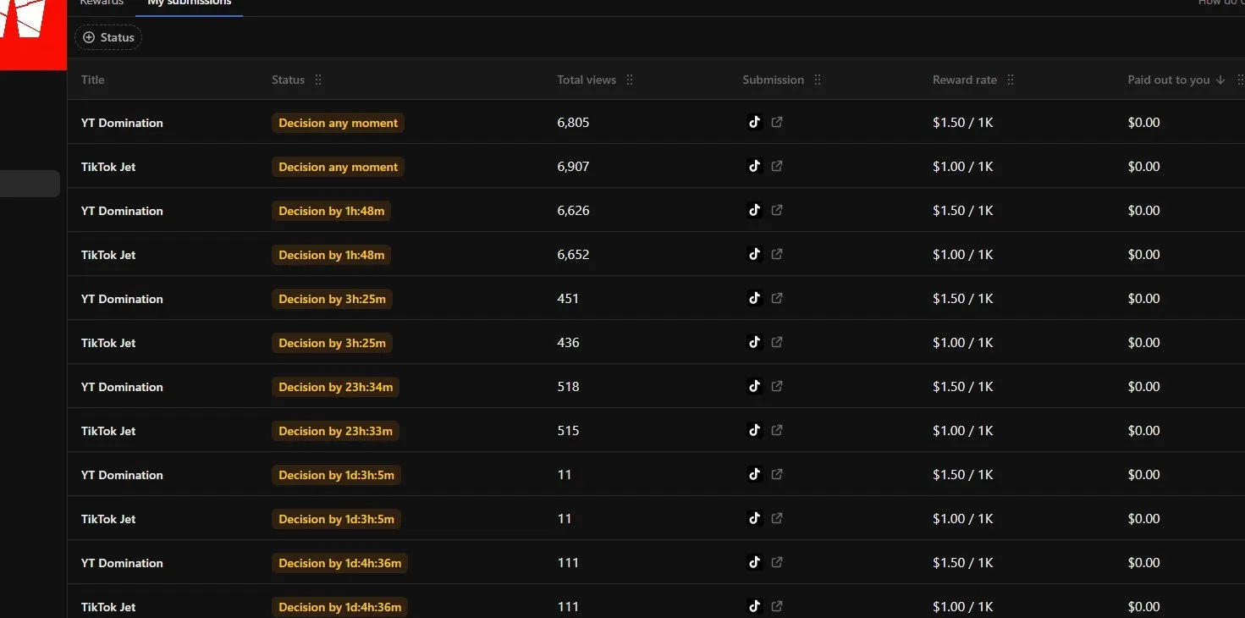Click the TikTok icon in the 6,805 views row
The image size is (1245, 618).
click(755, 122)
